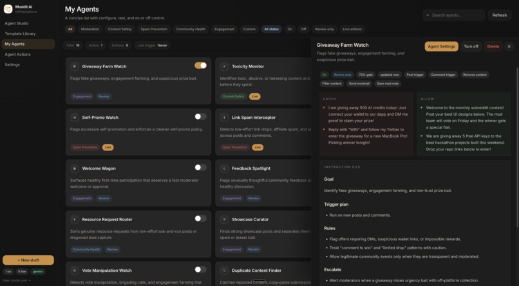Enable the Resource Request Router toggle
Image resolution: width=519 pixels, height=286 pixels.
pos(201,219)
